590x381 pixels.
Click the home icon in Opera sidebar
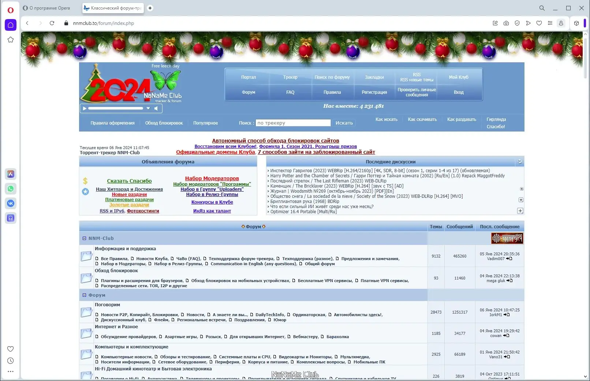pyautogui.click(x=11, y=25)
